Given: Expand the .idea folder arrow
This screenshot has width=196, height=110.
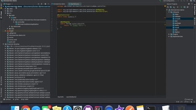Looking at the screenshot, I should tap(6, 9).
